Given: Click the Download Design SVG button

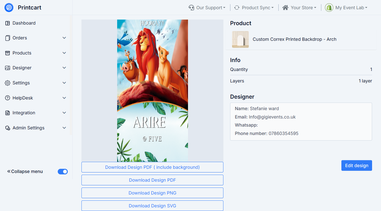Looking at the screenshot, I should pos(152,206).
